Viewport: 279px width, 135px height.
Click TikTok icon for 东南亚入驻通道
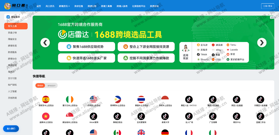coord(260,99)
